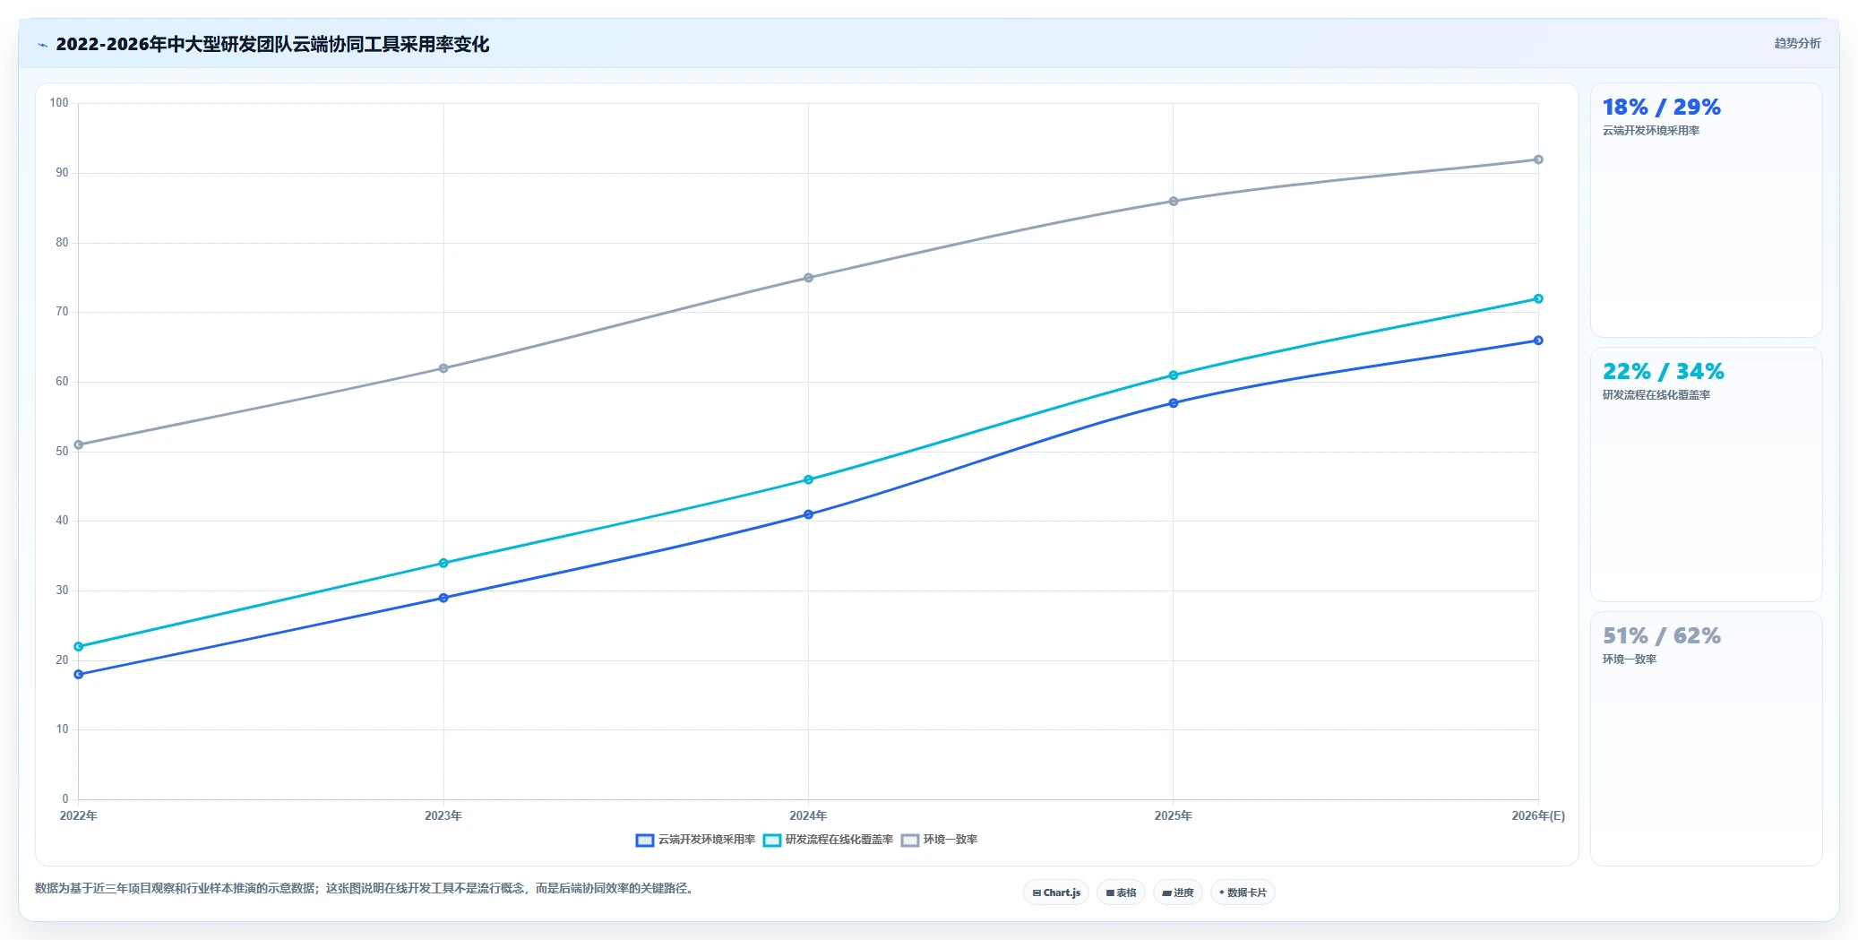Click the y-axis label 50
1858x940 pixels.
coord(62,452)
